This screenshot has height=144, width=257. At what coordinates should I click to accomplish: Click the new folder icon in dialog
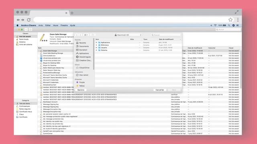pos(93,35)
